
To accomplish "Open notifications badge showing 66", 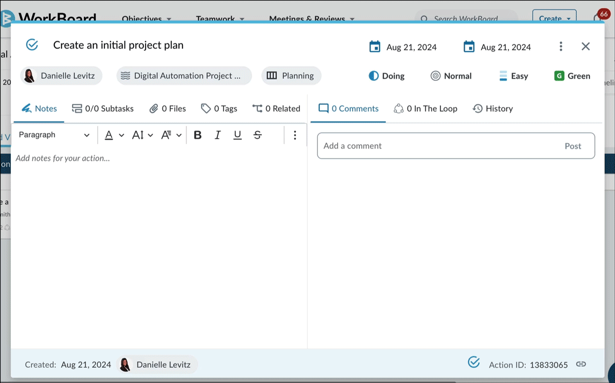I will [603, 14].
